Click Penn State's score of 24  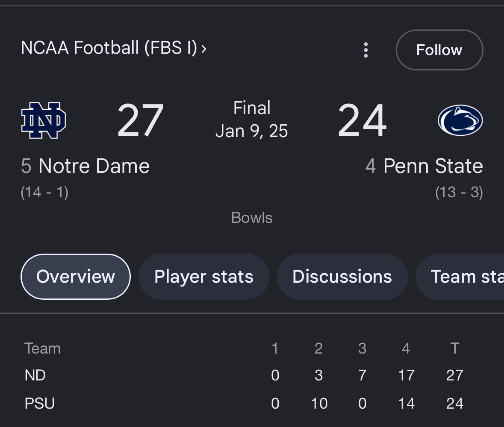pos(362,120)
